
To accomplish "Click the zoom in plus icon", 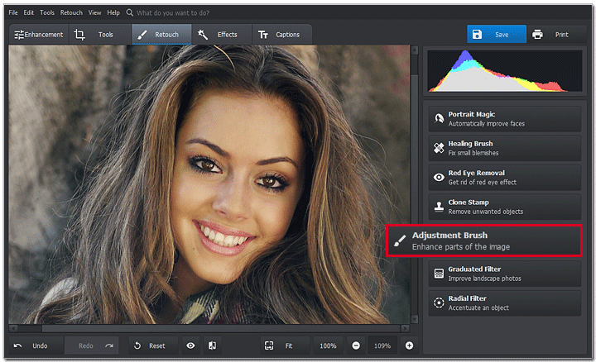I will [x=410, y=345].
